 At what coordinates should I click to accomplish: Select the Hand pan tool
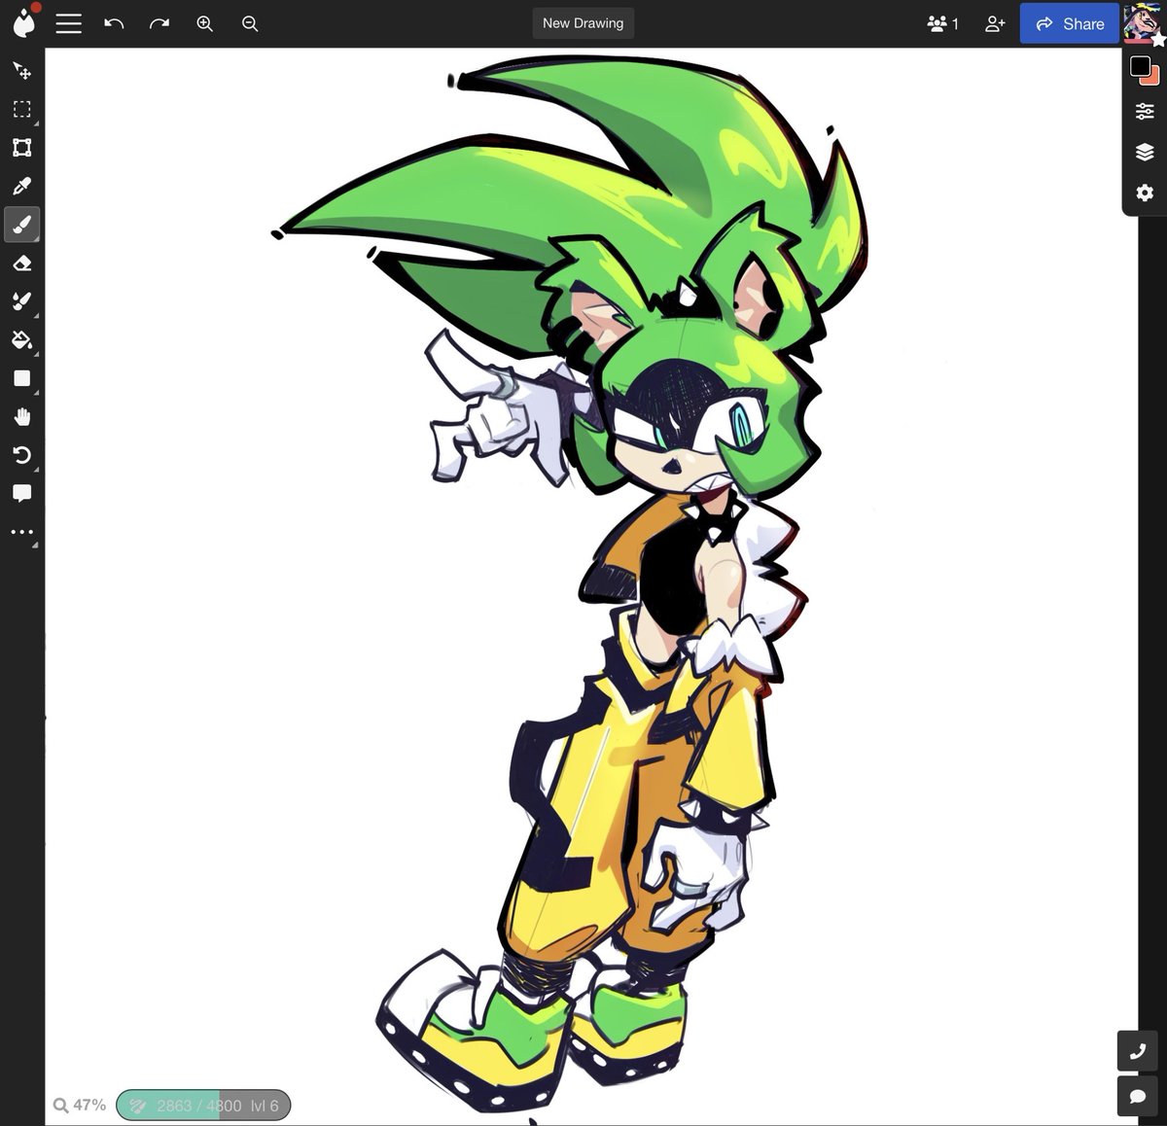click(x=21, y=417)
